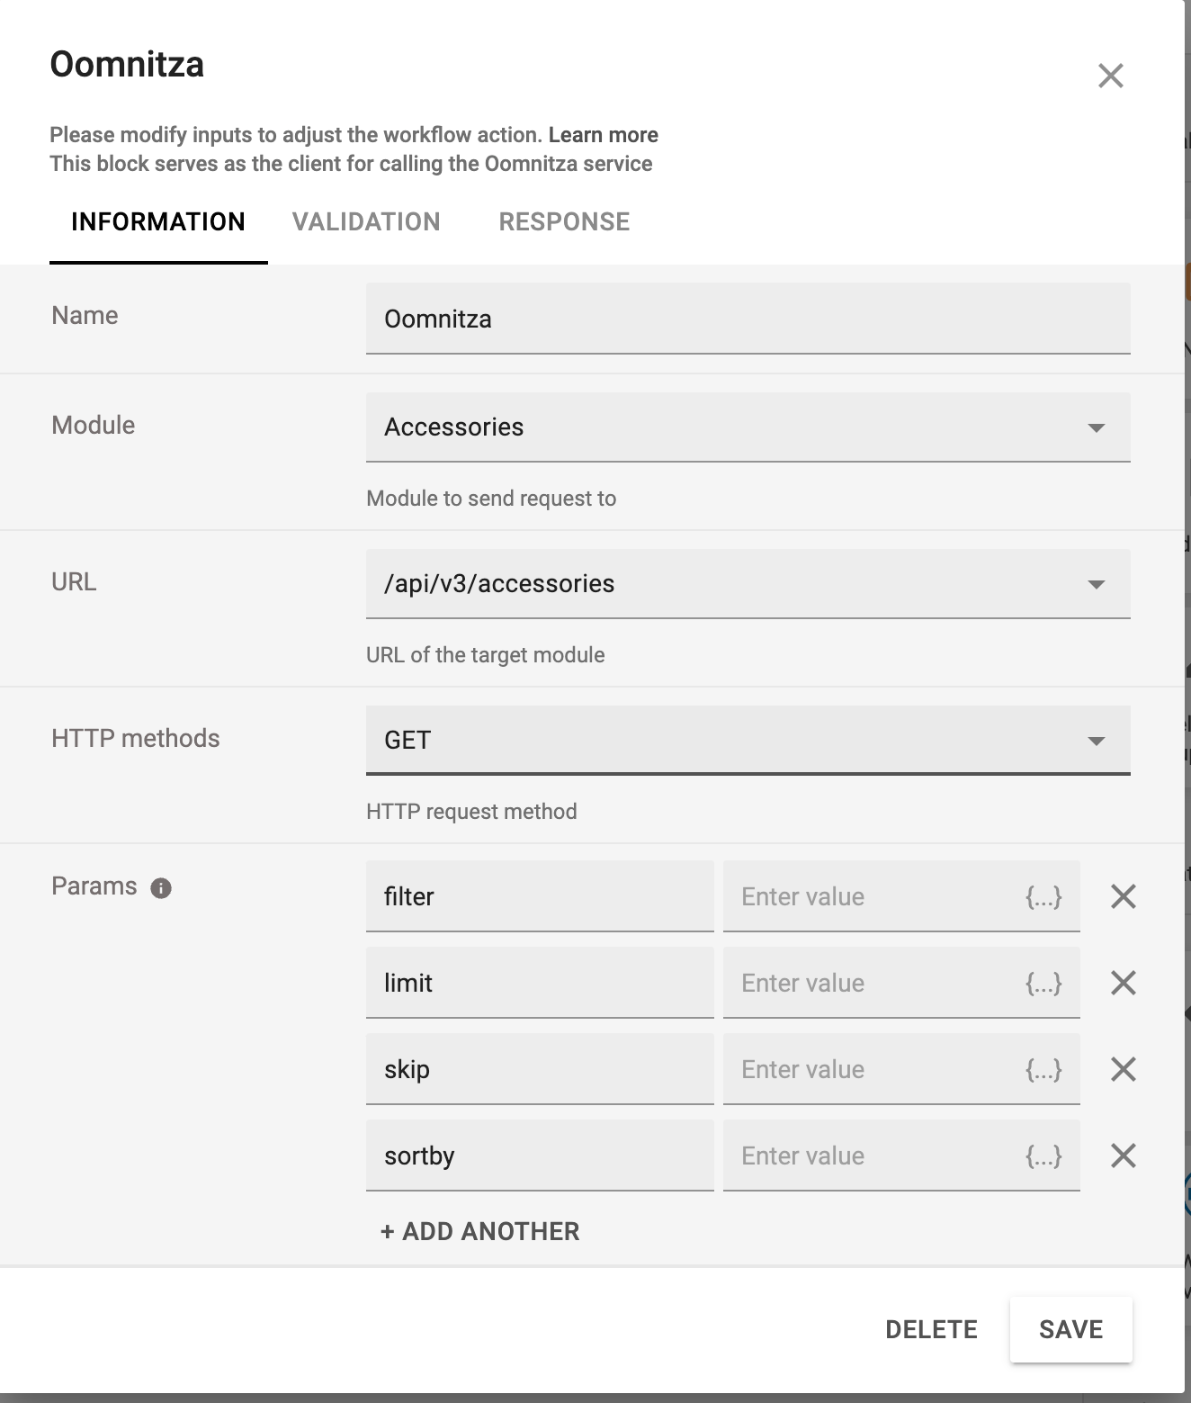Remove the limit param row

[x=1124, y=983]
